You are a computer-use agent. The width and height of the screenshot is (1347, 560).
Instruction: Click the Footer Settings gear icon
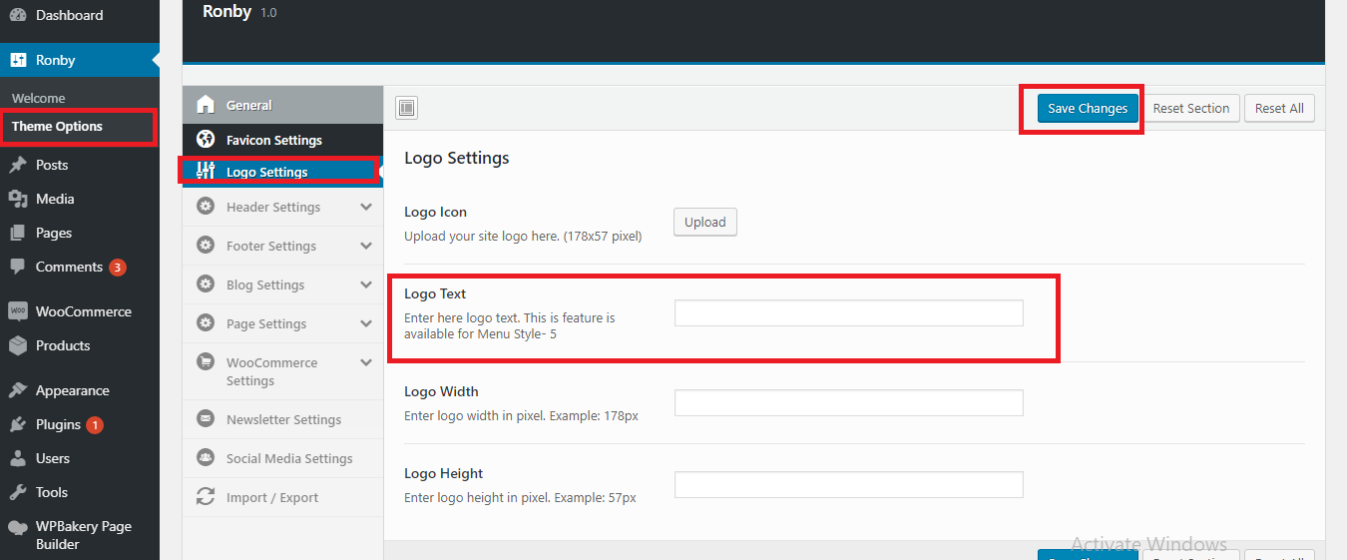click(x=206, y=246)
